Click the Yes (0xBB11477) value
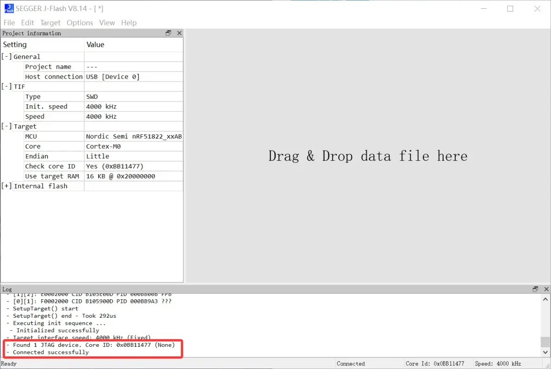The width and height of the screenshot is (551, 369). tap(115, 166)
